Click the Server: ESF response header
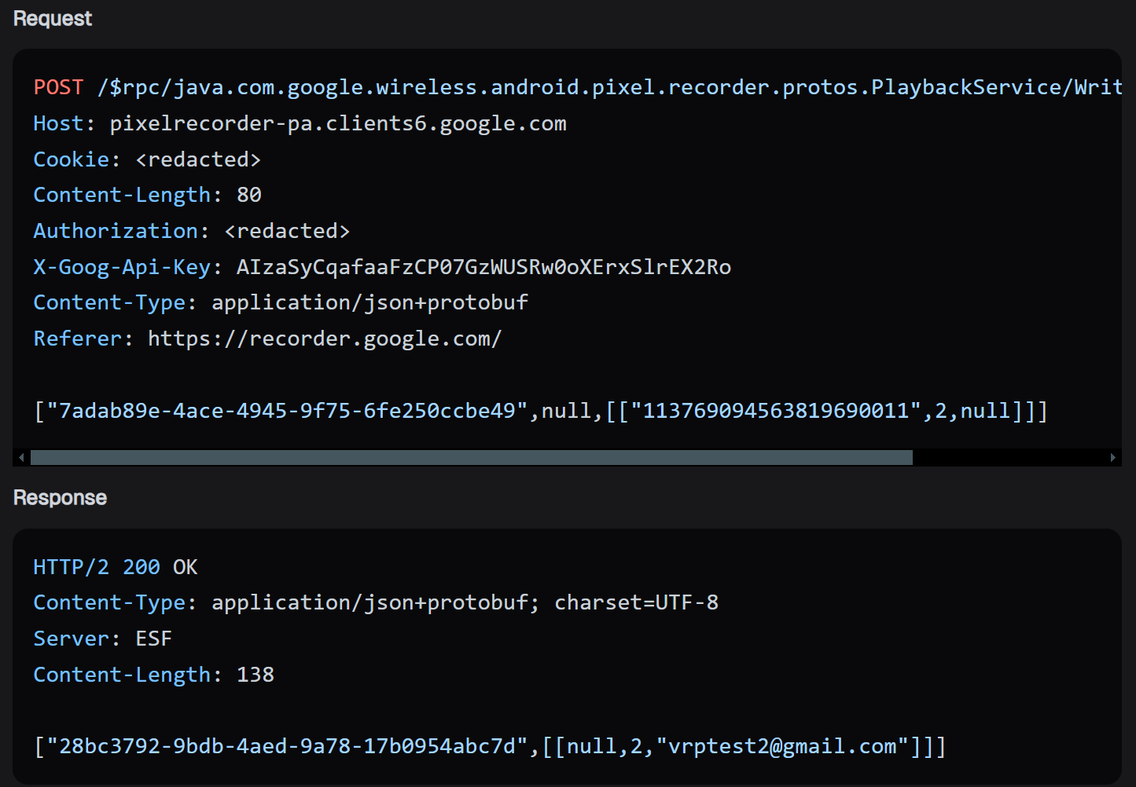Viewport: 1136px width, 787px height. (x=102, y=639)
